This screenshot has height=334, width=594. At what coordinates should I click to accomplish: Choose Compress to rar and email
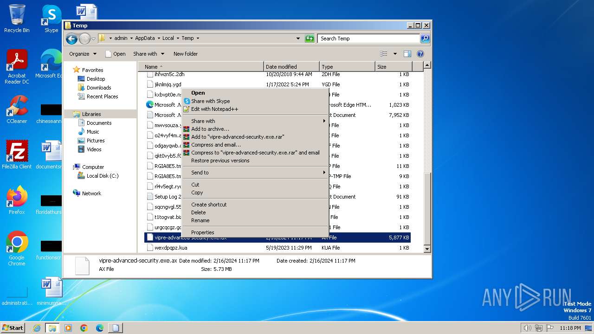coord(255,153)
